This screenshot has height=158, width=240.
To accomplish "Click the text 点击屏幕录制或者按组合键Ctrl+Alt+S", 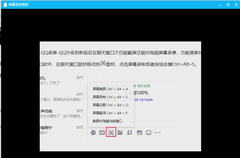I will (x=157, y=64).
